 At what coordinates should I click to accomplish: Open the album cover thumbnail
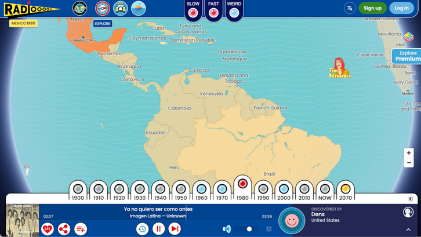point(23,220)
